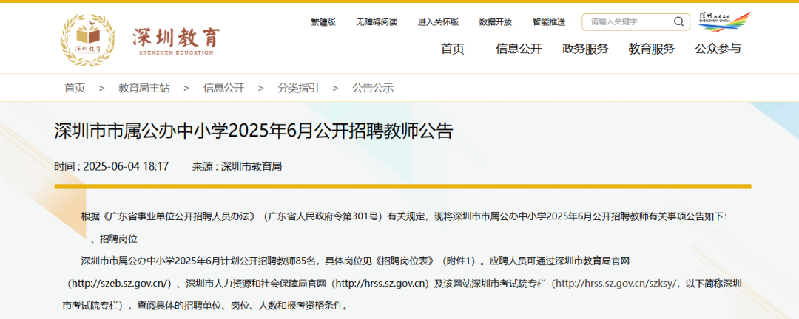Open 智能推送 smart push link
This screenshot has width=799, height=319.
[x=548, y=22]
